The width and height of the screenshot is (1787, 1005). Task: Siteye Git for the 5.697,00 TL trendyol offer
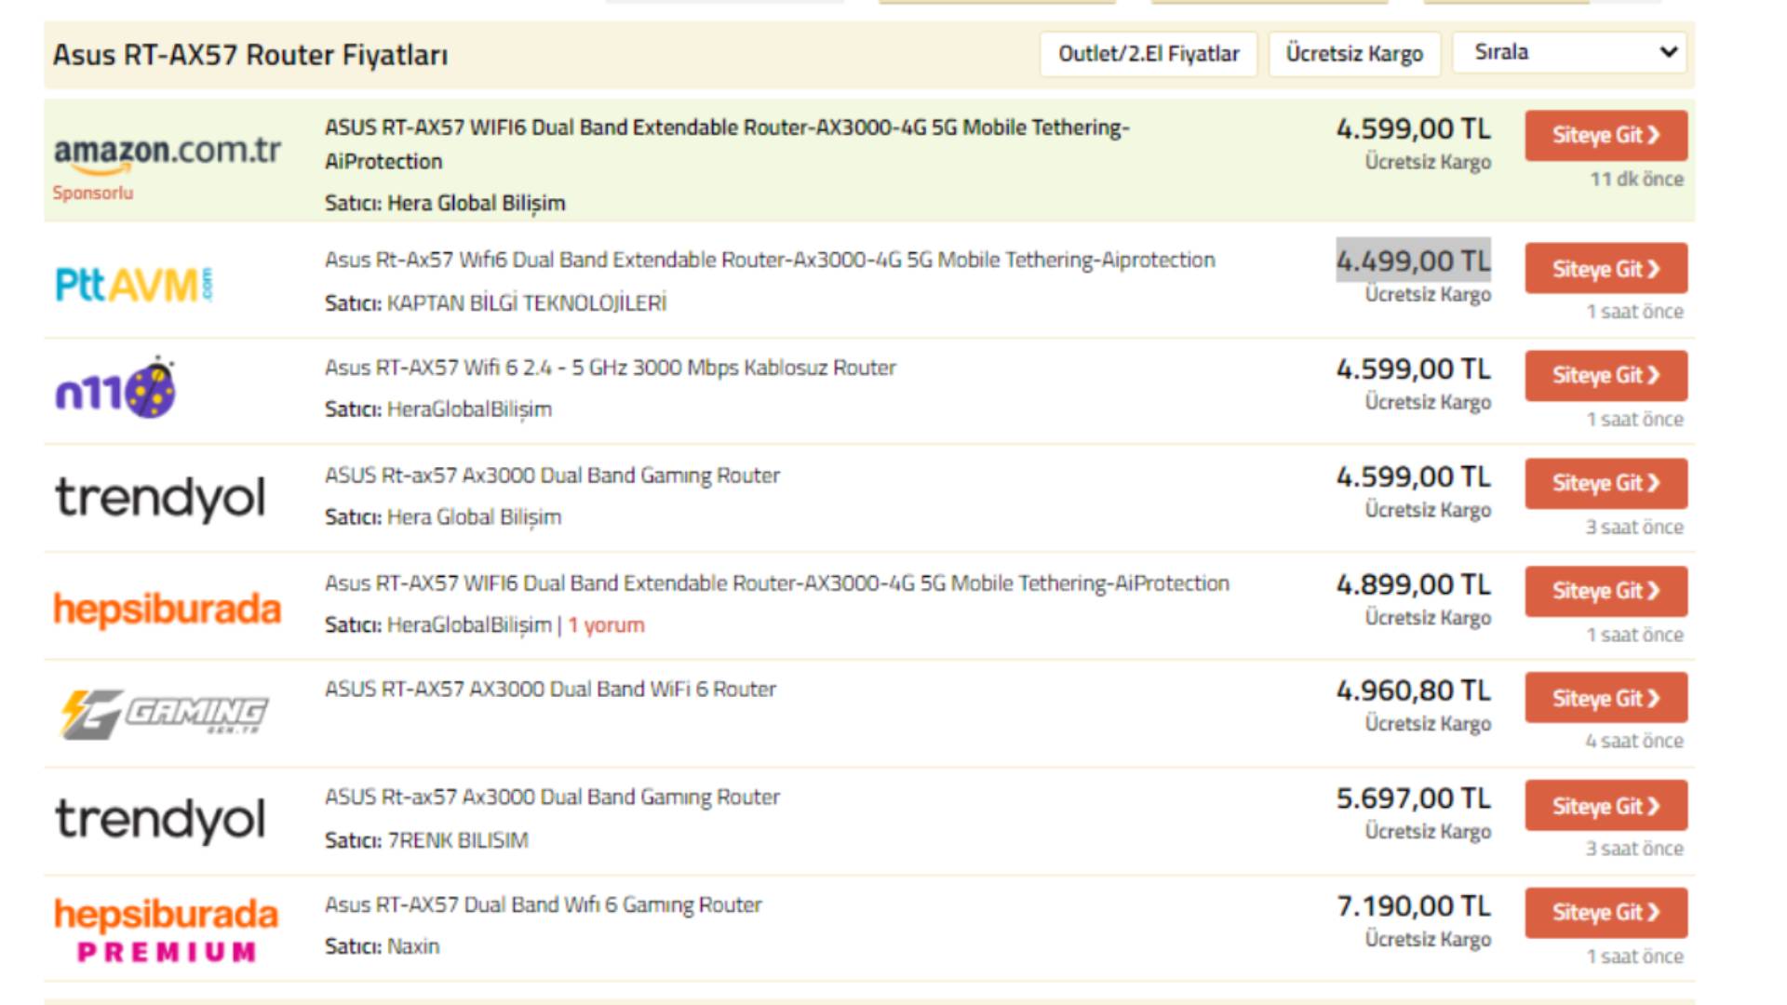pos(1606,806)
